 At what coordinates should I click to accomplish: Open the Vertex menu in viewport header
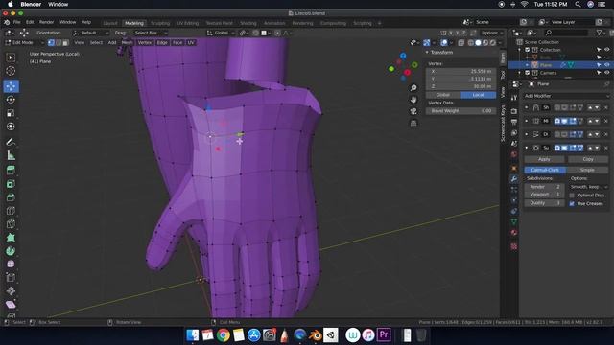(145, 42)
